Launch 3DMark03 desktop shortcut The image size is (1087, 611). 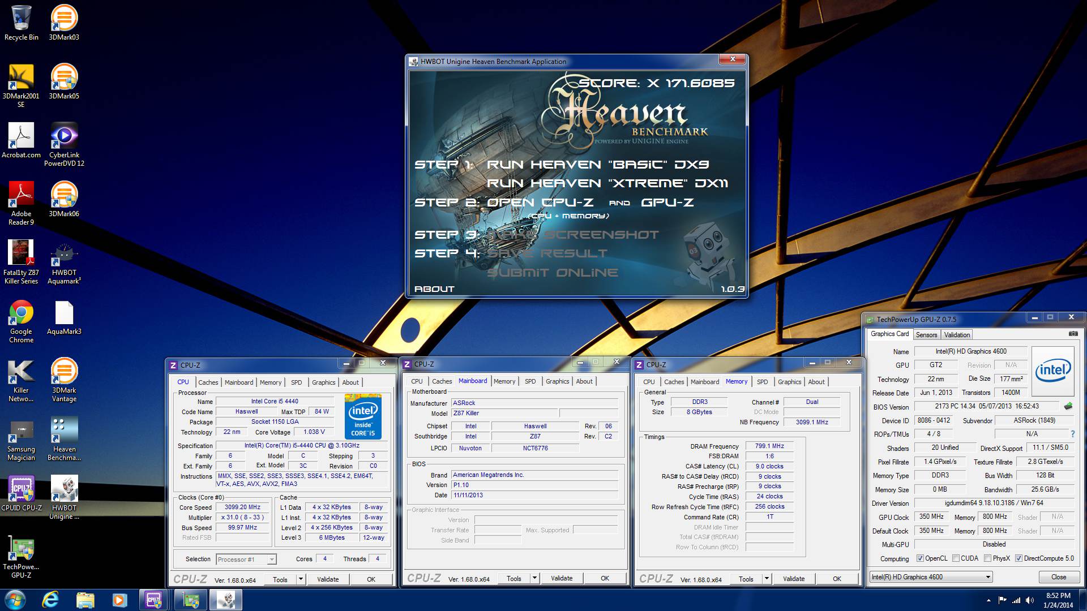point(64,23)
